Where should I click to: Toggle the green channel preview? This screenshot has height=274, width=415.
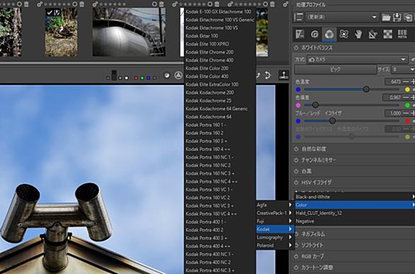pyautogui.click(x=142, y=78)
